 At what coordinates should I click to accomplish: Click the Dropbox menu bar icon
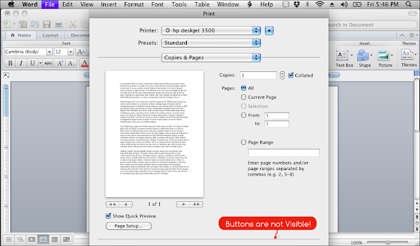pyautogui.click(x=297, y=4)
